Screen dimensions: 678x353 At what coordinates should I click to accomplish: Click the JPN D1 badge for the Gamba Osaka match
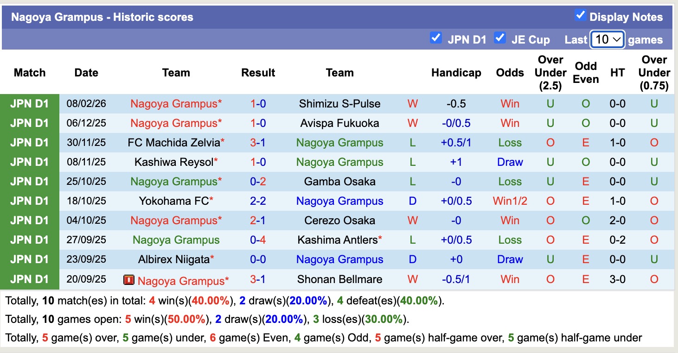tap(29, 182)
